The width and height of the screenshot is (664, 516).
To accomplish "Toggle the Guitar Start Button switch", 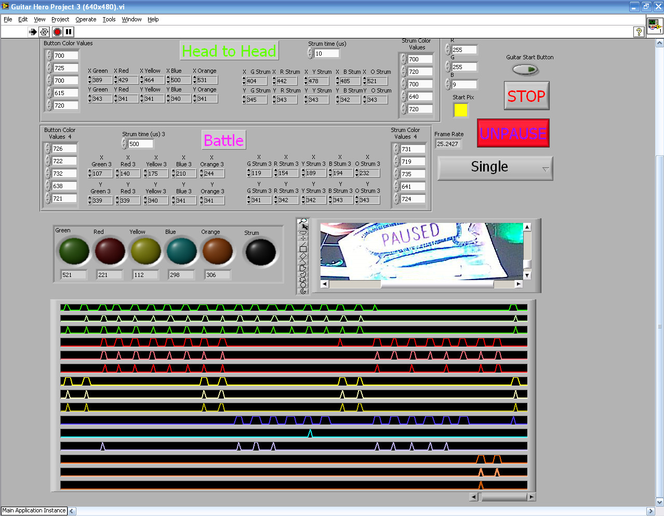I will click(x=525, y=70).
